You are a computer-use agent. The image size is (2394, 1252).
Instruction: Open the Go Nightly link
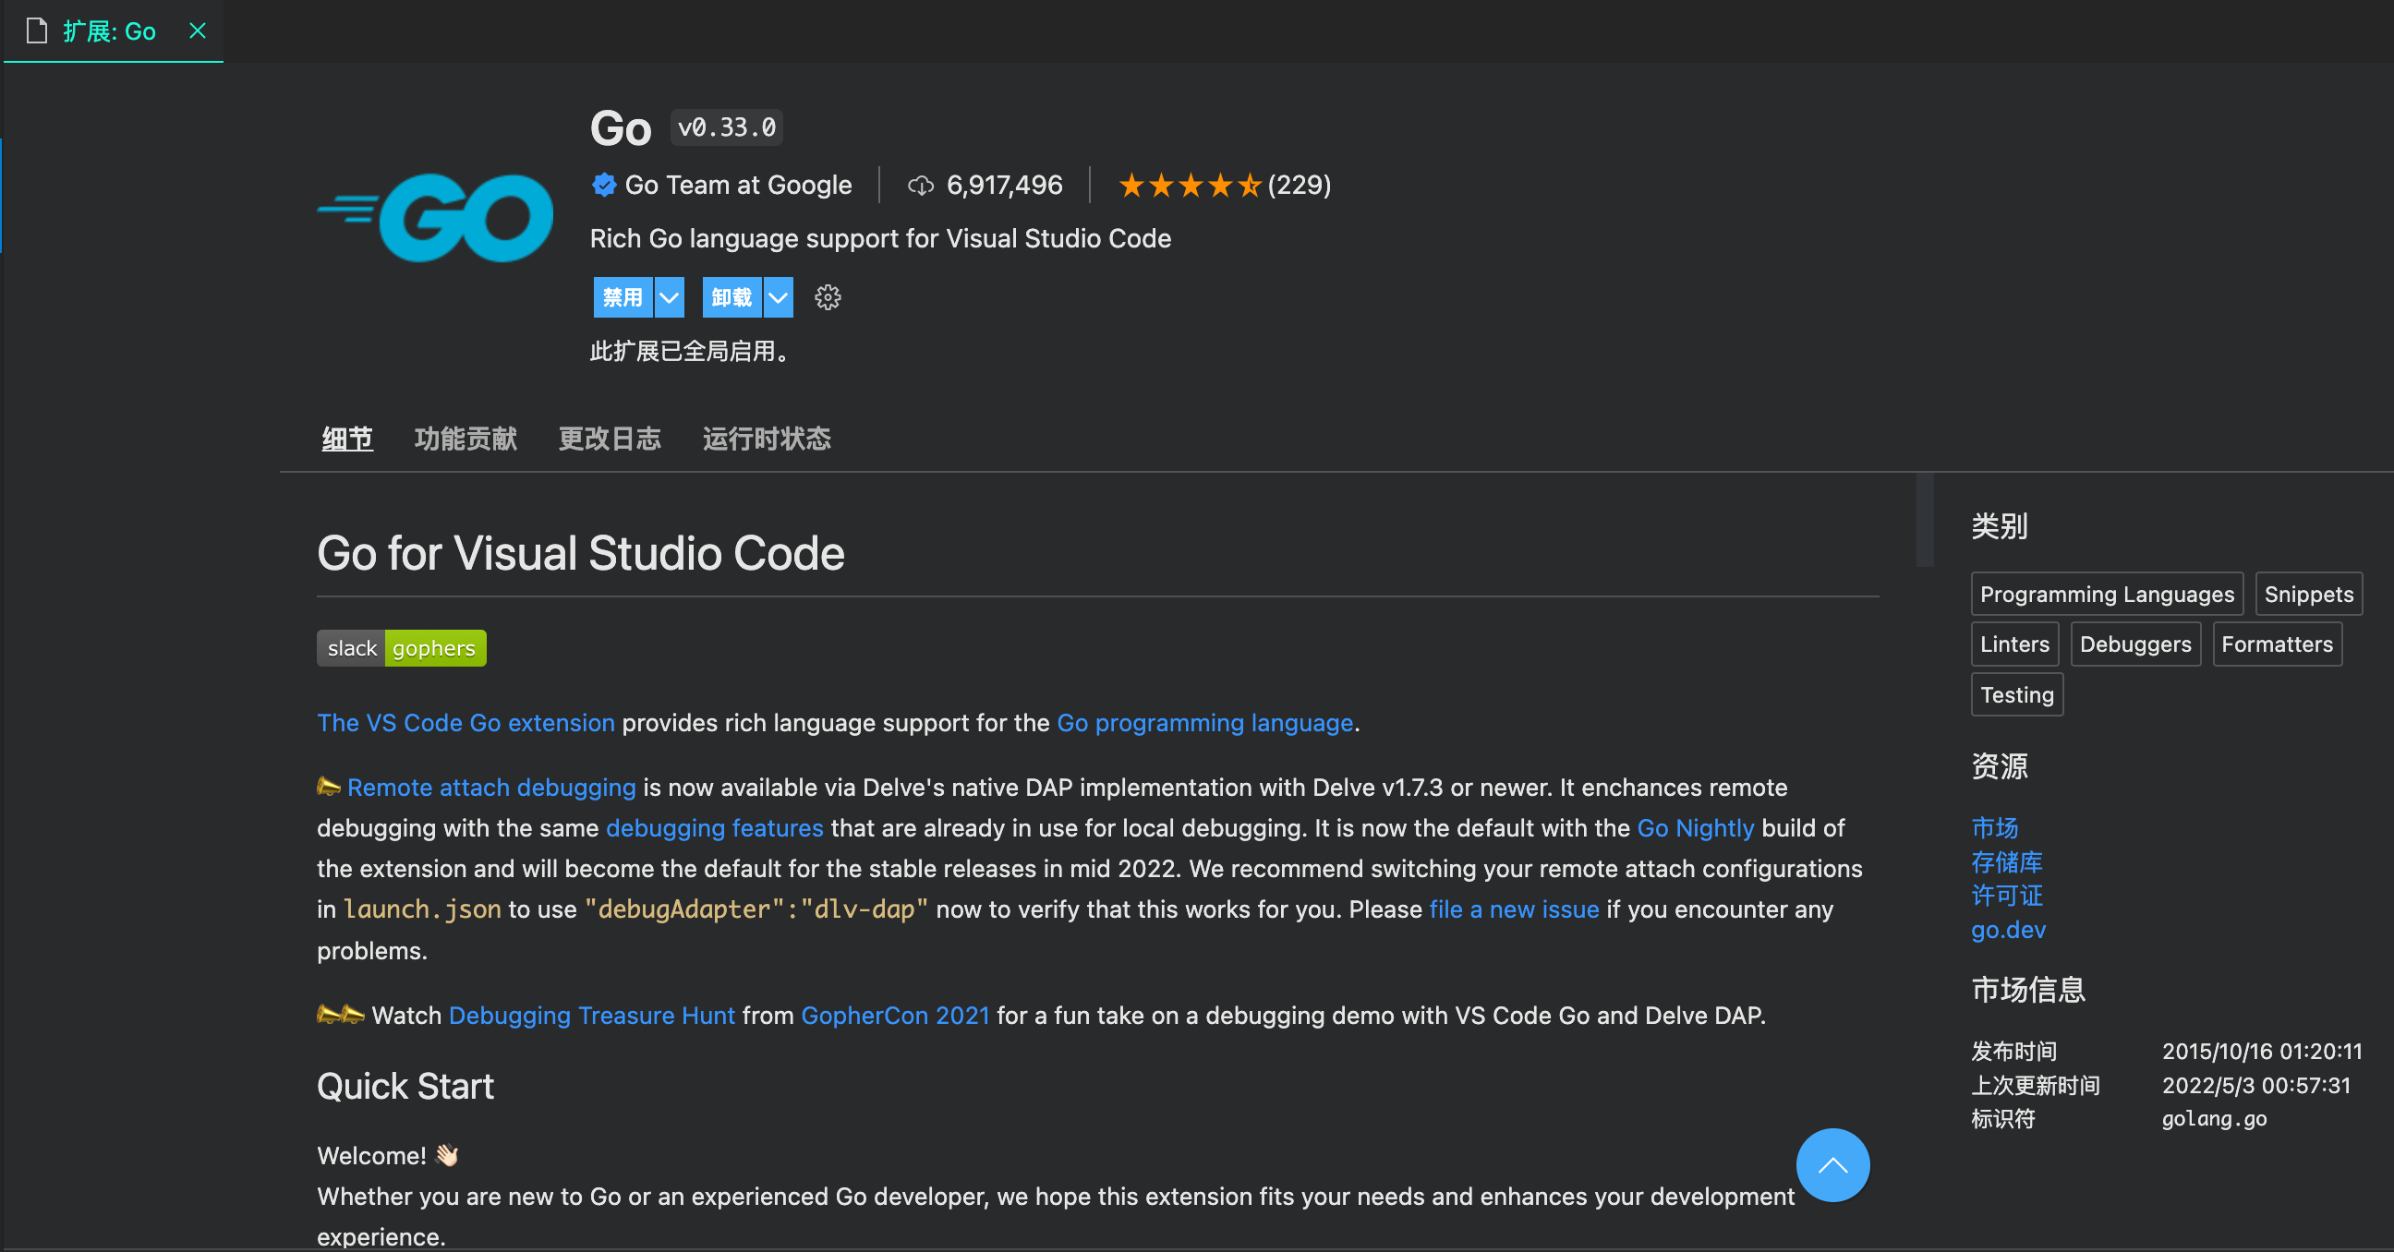click(x=1695, y=828)
